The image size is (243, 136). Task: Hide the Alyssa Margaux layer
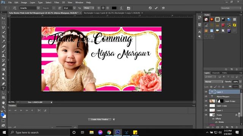coord(206,97)
